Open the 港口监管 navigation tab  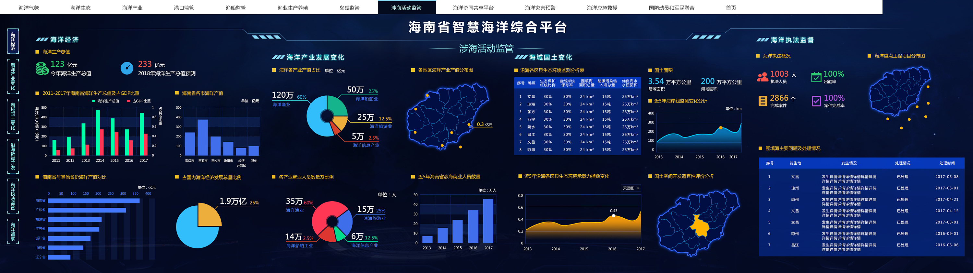click(x=184, y=8)
